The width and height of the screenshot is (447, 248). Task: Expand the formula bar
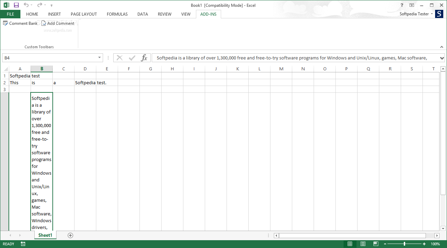pos(442,58)
